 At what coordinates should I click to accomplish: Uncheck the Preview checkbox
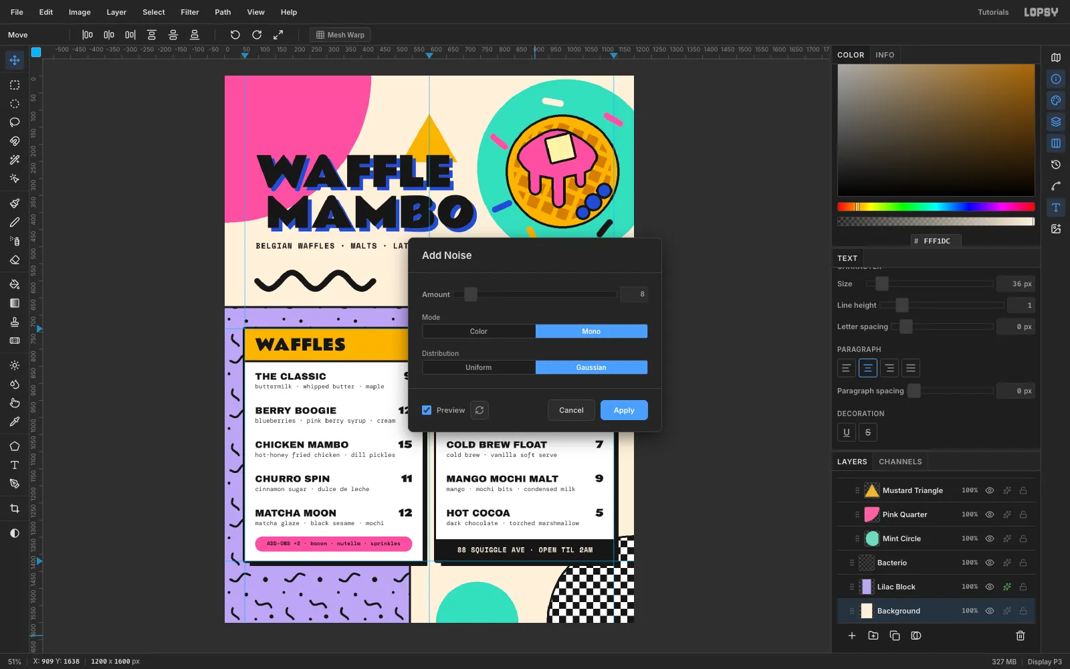427,410
